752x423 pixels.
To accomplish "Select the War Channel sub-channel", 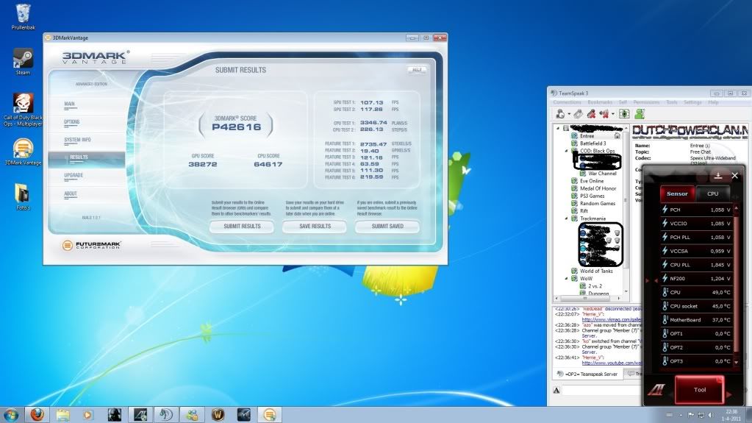I will 602,174.
